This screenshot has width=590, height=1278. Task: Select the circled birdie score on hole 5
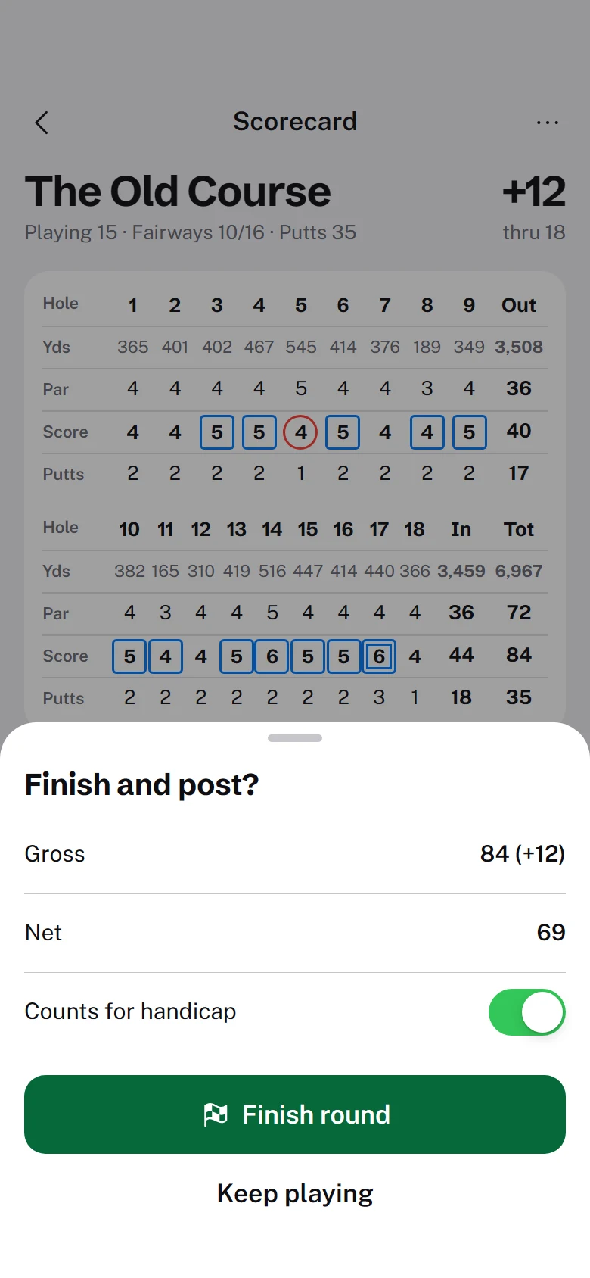click(300, 432)
